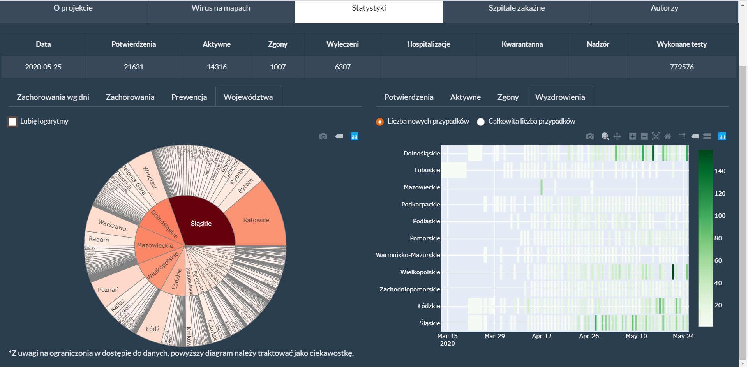Reset heatmap axes with home icon
Screen dimensions: 748x367
pos(668,136)
